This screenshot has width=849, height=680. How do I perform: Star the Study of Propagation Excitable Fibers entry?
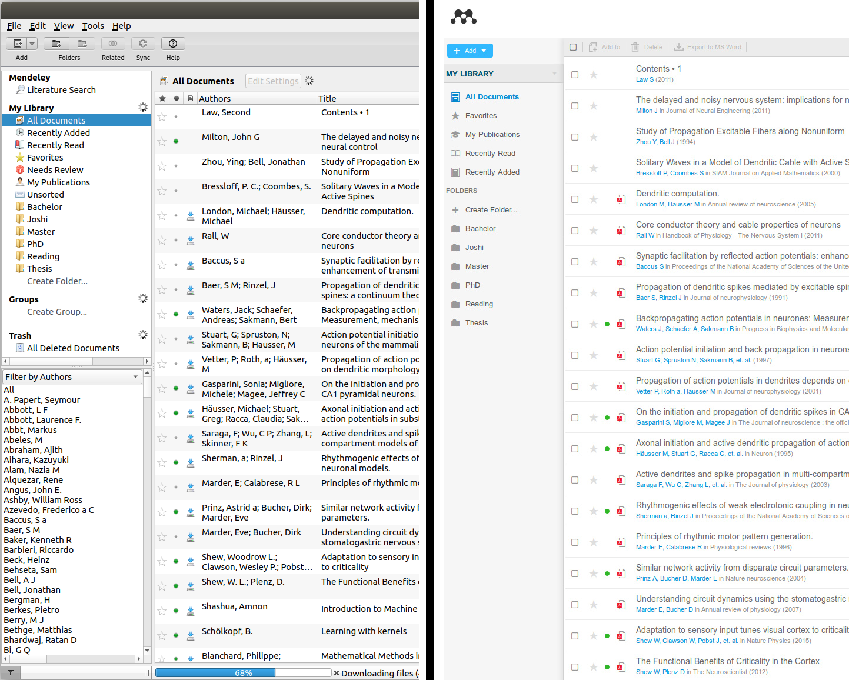point(594,137)
